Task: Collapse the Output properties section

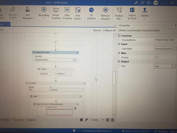Action: tap(119, 61)
